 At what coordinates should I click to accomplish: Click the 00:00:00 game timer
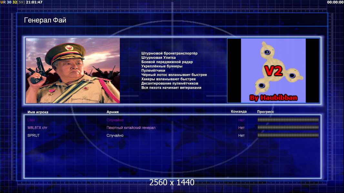[335, 2]
